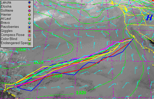The image size is (154, 99).
Task: Select the yellow boat marker at finish
Action: (x=5, y=90)
